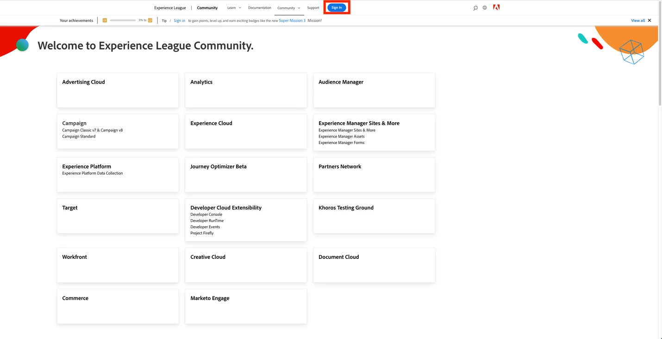The image size is (662, 339).
Task: Open the Developer Console sub-link
Action: tap(206, 214)
